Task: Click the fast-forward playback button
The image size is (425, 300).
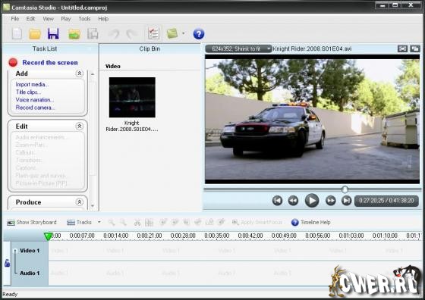Action: pyautogui.click(x=330, y=201)
